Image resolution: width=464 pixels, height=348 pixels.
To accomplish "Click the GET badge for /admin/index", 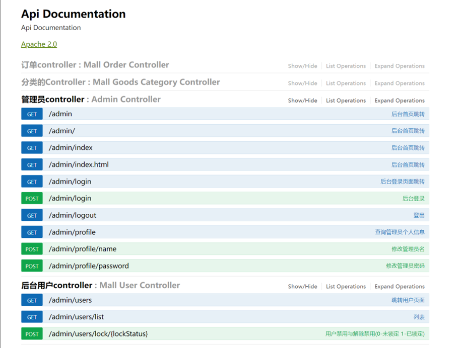I will pos(32,148).
